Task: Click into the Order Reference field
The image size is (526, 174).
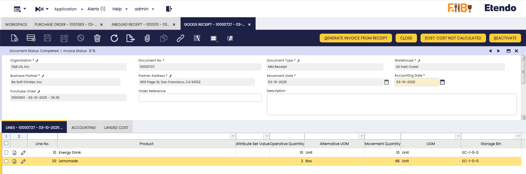Action: tap(200, 98)
